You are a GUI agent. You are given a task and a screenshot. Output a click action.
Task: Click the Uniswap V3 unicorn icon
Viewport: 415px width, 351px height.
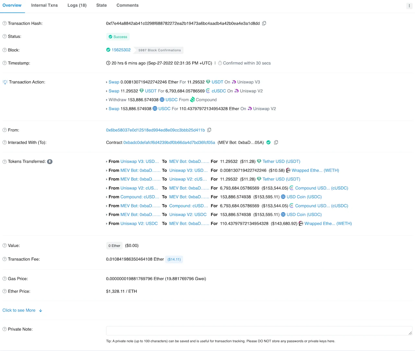(234, 82)
